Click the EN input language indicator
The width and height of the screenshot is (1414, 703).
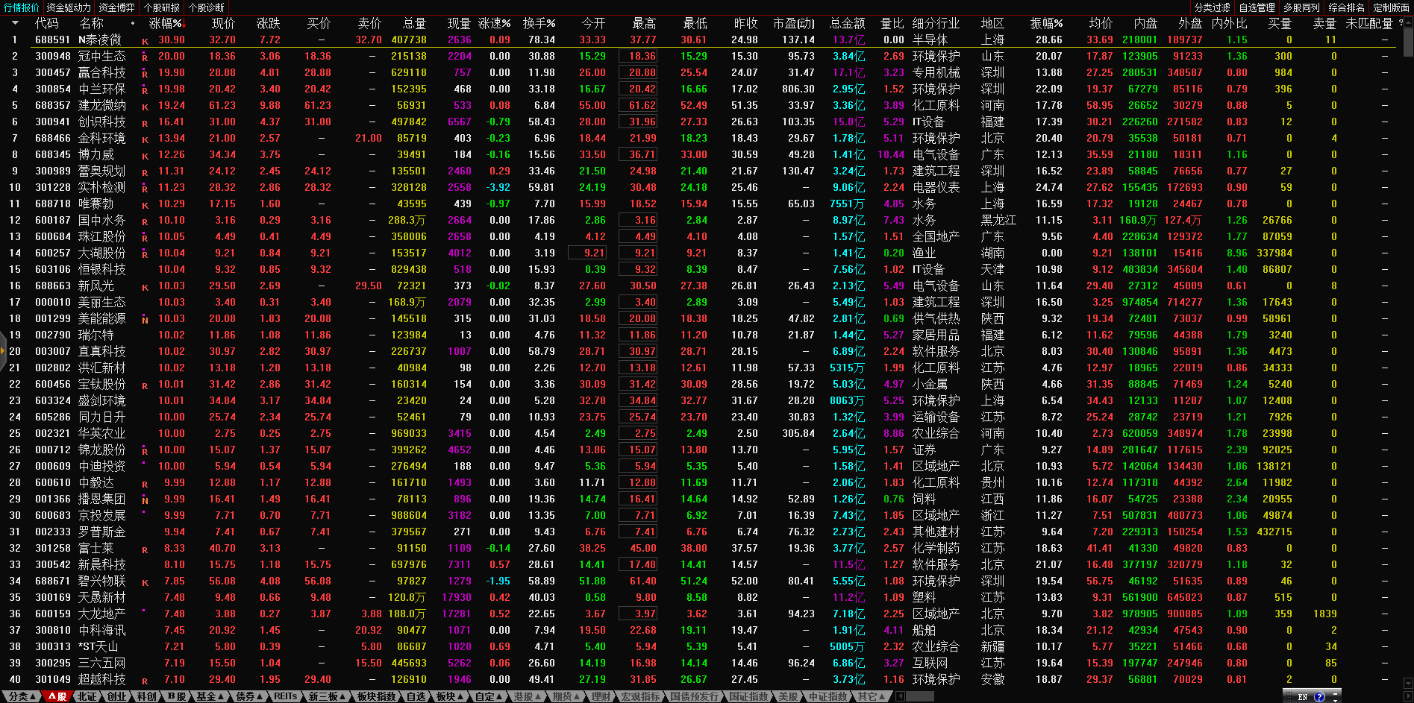coord(1303,697)
